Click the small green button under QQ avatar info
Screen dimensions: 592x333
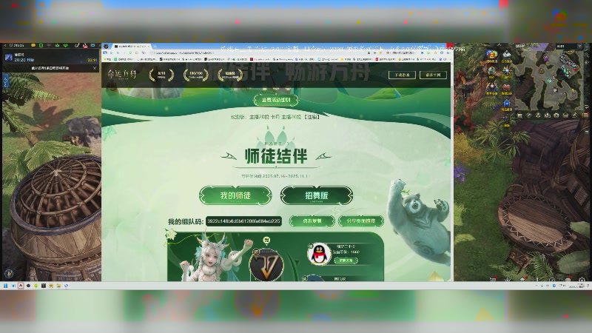point(346,260)
